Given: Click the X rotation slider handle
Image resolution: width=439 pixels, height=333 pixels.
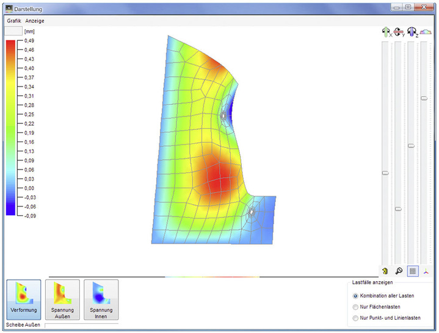Looking at the screenshot, I should click(x=385, y=173).
